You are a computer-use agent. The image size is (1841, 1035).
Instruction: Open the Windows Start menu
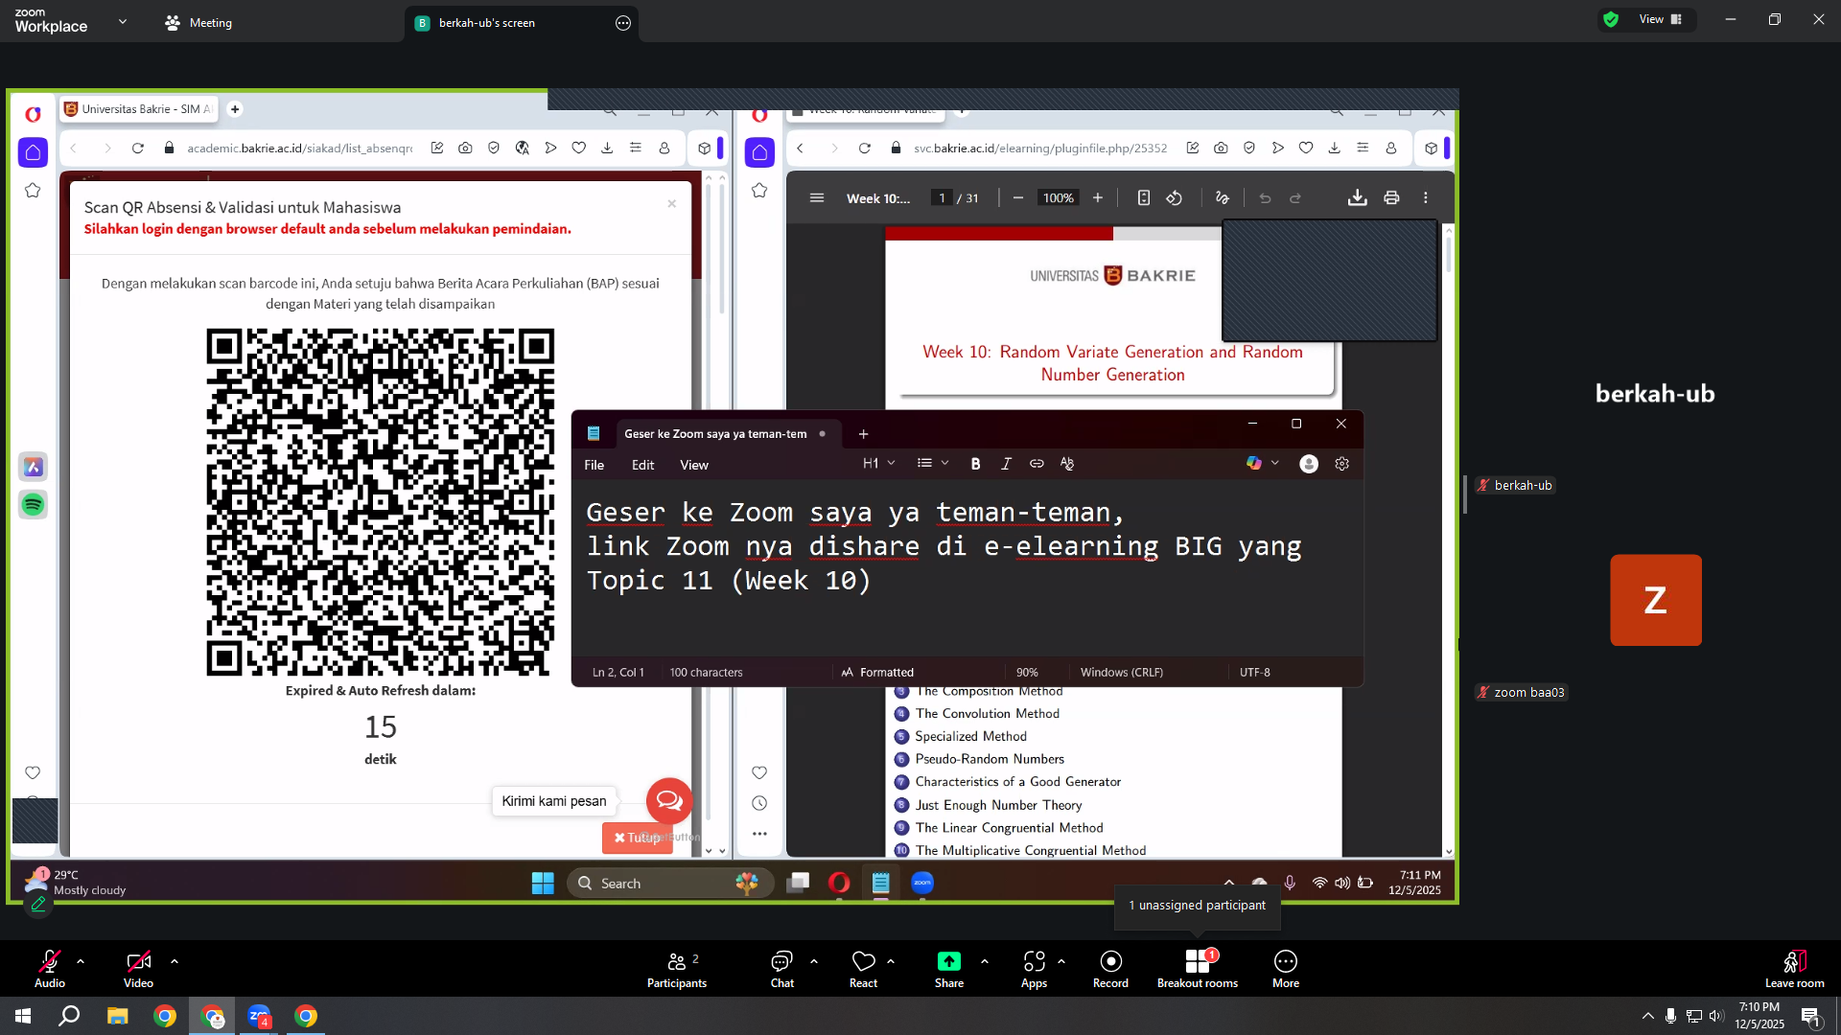click(23, 1016)
